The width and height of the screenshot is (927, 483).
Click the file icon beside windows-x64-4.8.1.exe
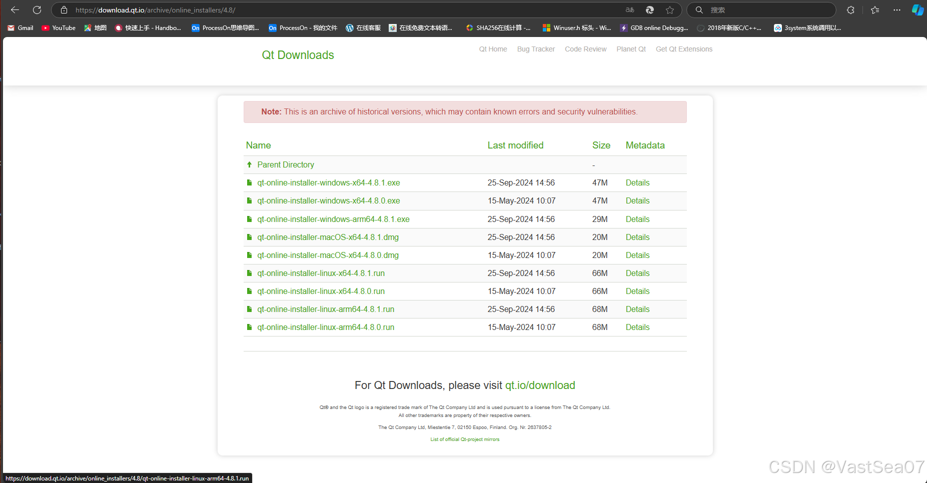(249, 182)
